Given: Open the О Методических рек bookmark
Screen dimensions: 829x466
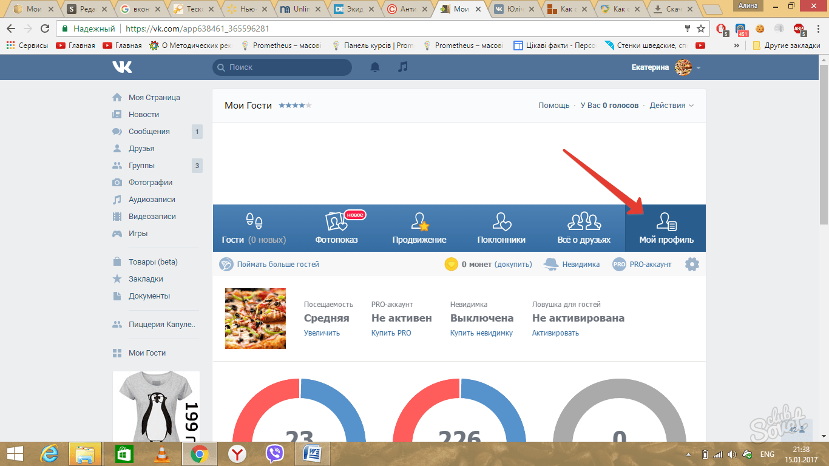Looking at the screenshot, I should click(x=191, y=46).
